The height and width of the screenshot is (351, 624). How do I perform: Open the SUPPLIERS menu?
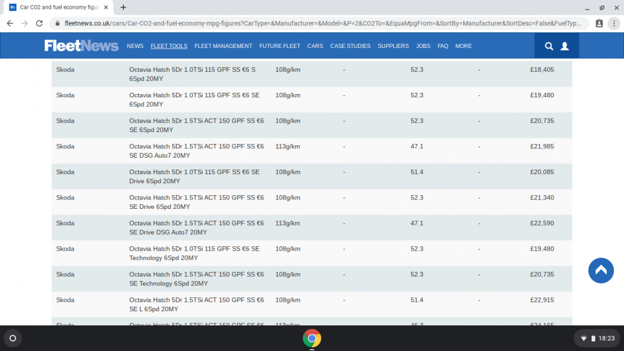click(393, 46)
